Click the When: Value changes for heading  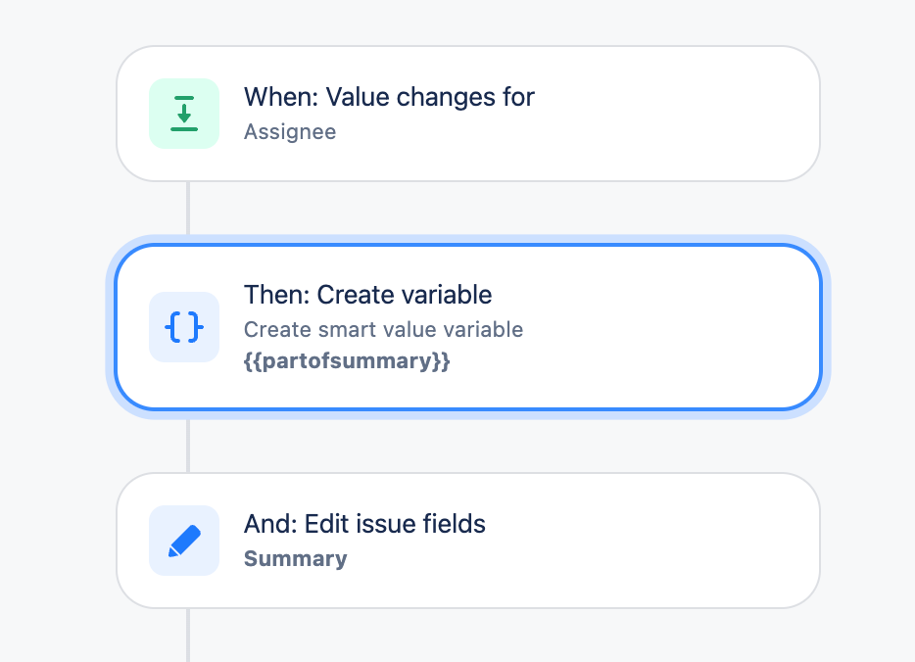click(389, 97)
